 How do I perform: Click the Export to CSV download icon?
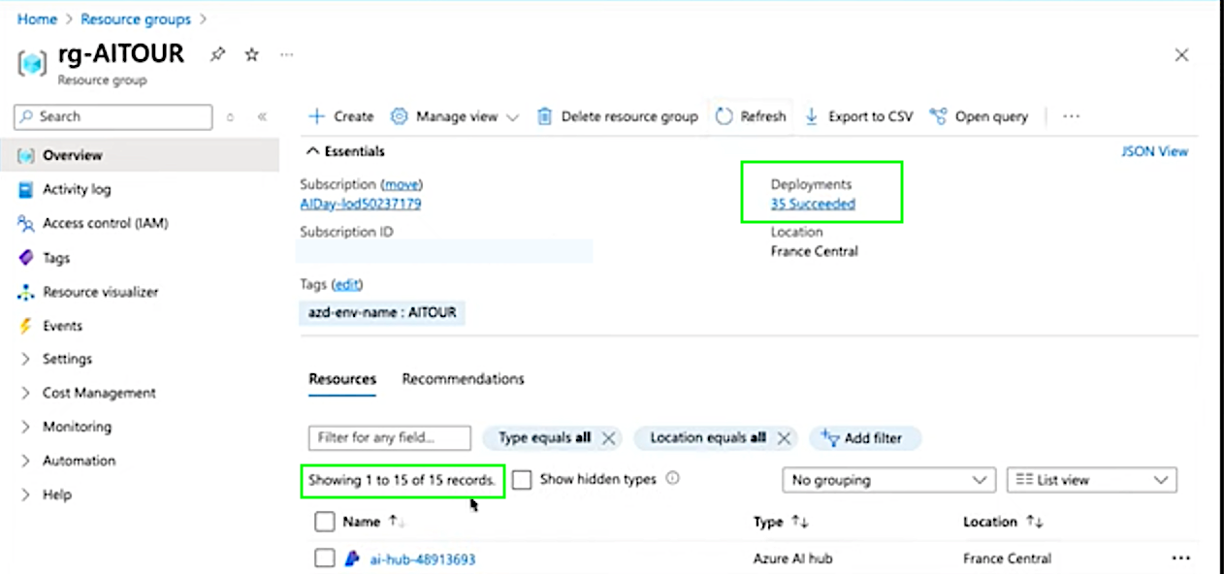[812, 116]
